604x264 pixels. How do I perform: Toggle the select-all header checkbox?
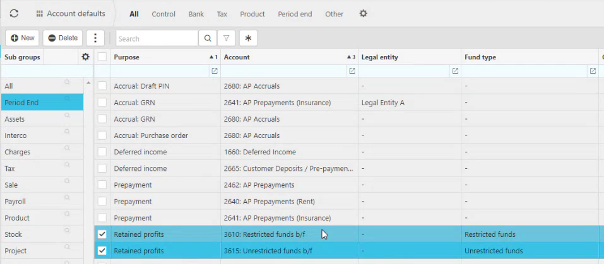[102, 57]
